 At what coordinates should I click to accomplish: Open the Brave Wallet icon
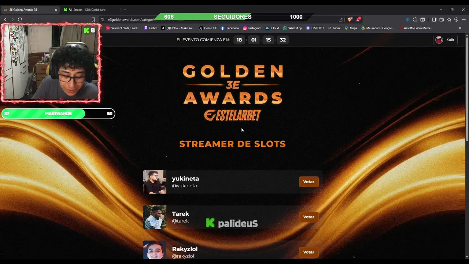[x=442, y=19]
